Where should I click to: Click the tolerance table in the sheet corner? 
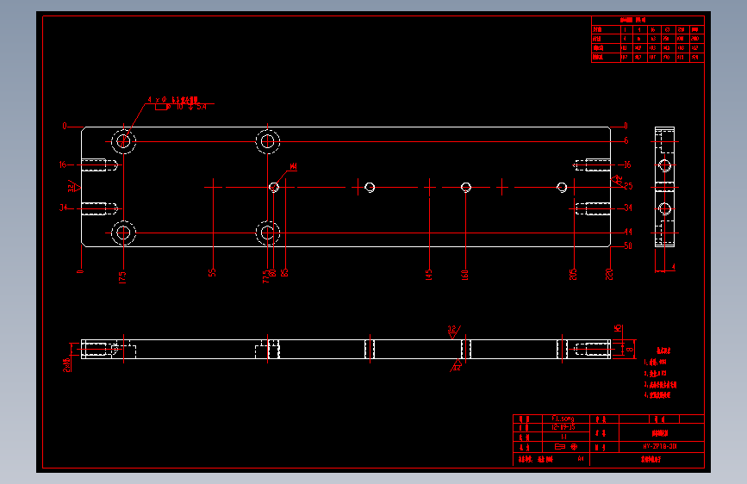648,39
